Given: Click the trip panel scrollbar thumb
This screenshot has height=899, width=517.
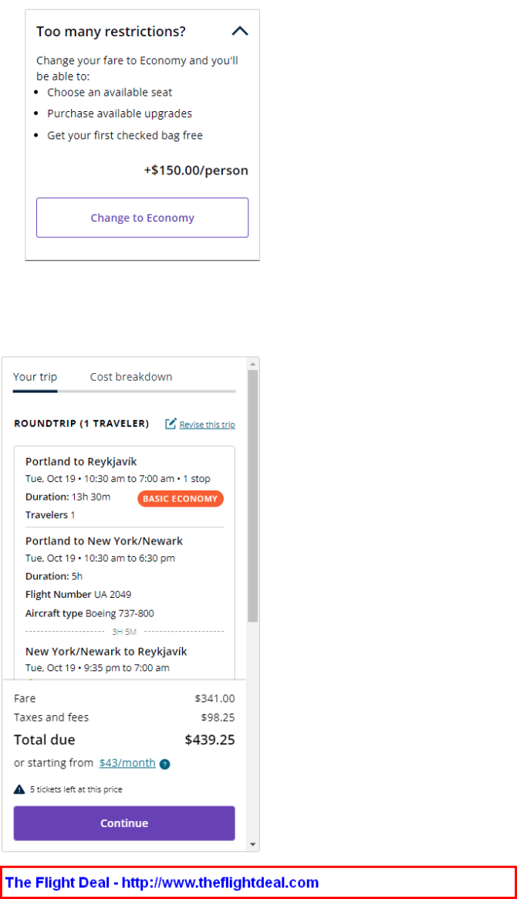Looking at the screenshot, I should (x=253, y=496).
